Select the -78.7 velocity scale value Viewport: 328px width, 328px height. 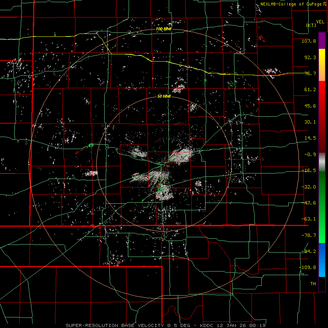pyautogui.click(x=309, y=235)
